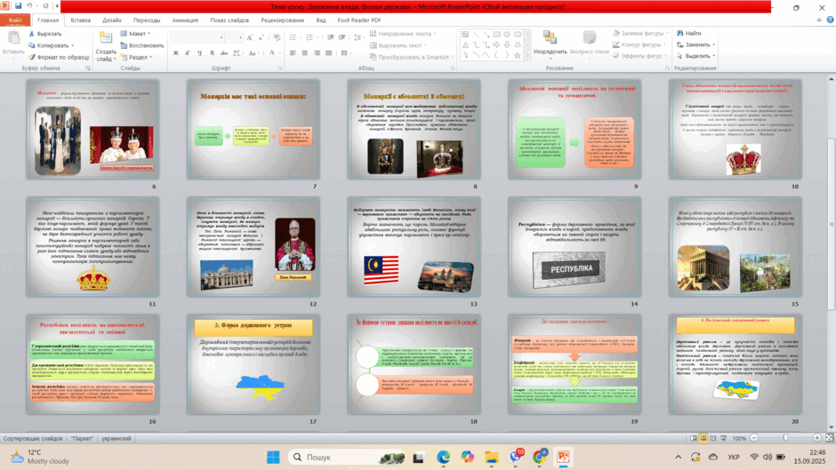Viewport: 836px width, 470px height.
Task: Pick the right arrow shape in the gallery
Action: (x=496, y=44)
